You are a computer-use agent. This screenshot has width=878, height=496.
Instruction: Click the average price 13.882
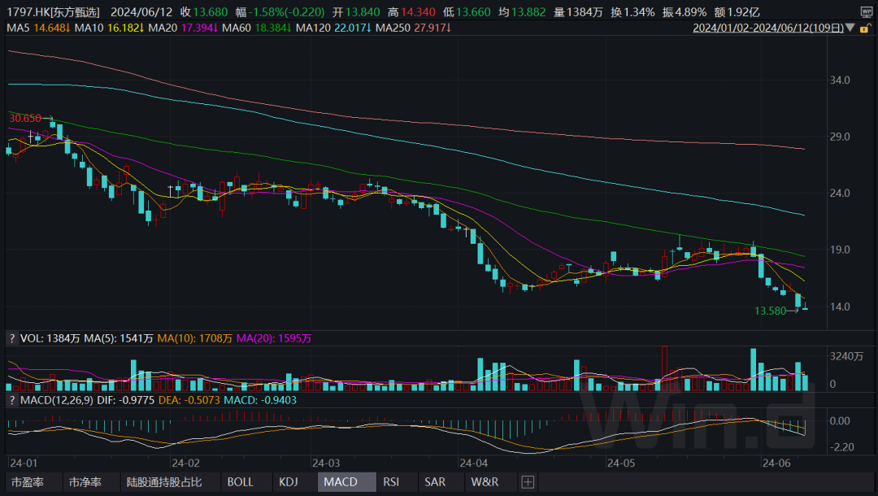click(x=528, y=12)
